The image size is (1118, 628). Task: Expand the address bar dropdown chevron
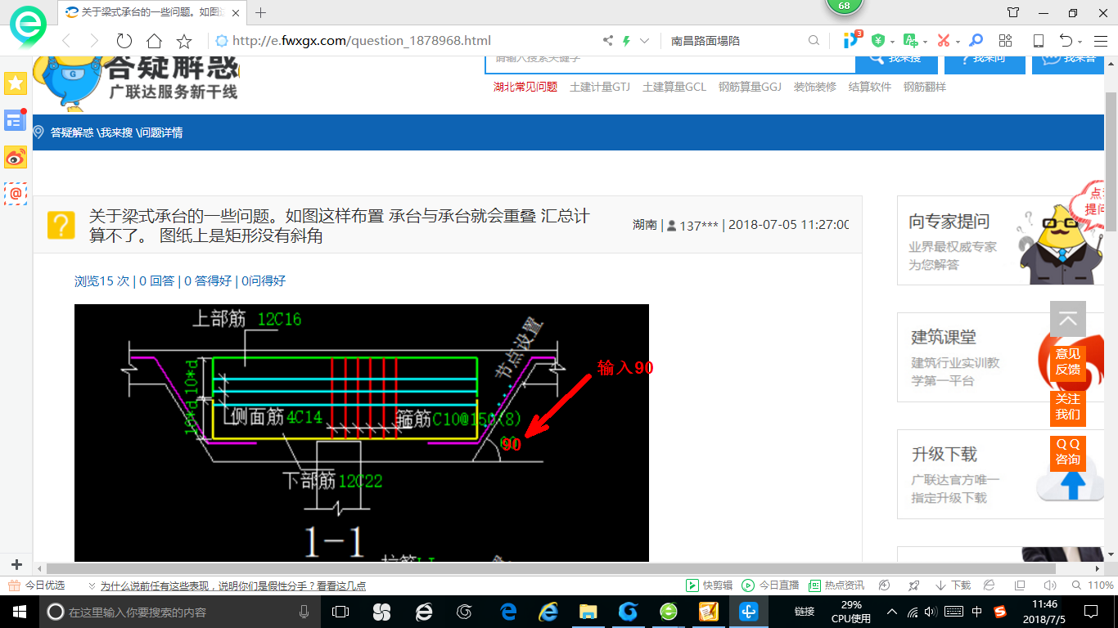coord(644,41)
